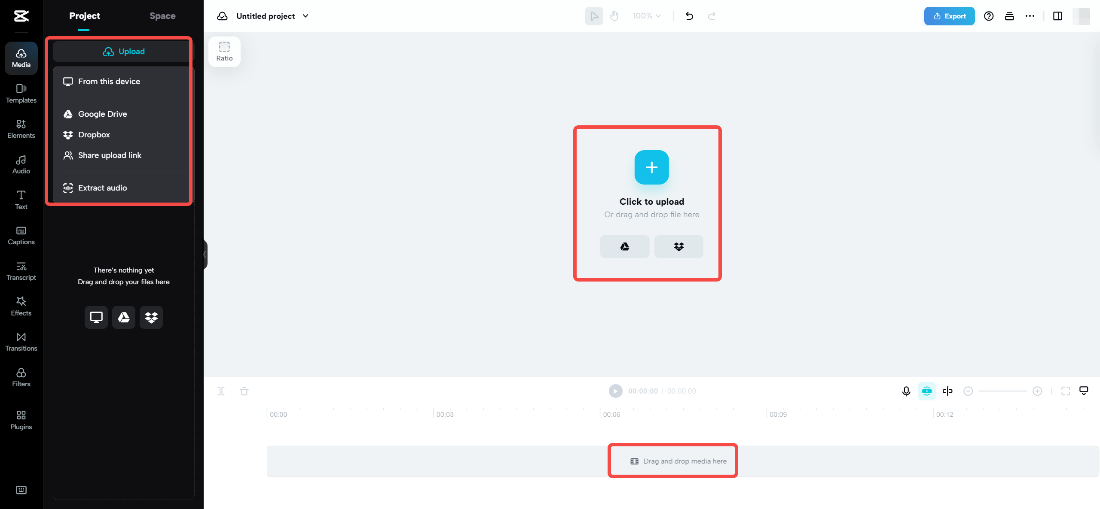Toggle the timeline snapping magnet button
Screen dimensions: 1100x509
coord(927,391)
